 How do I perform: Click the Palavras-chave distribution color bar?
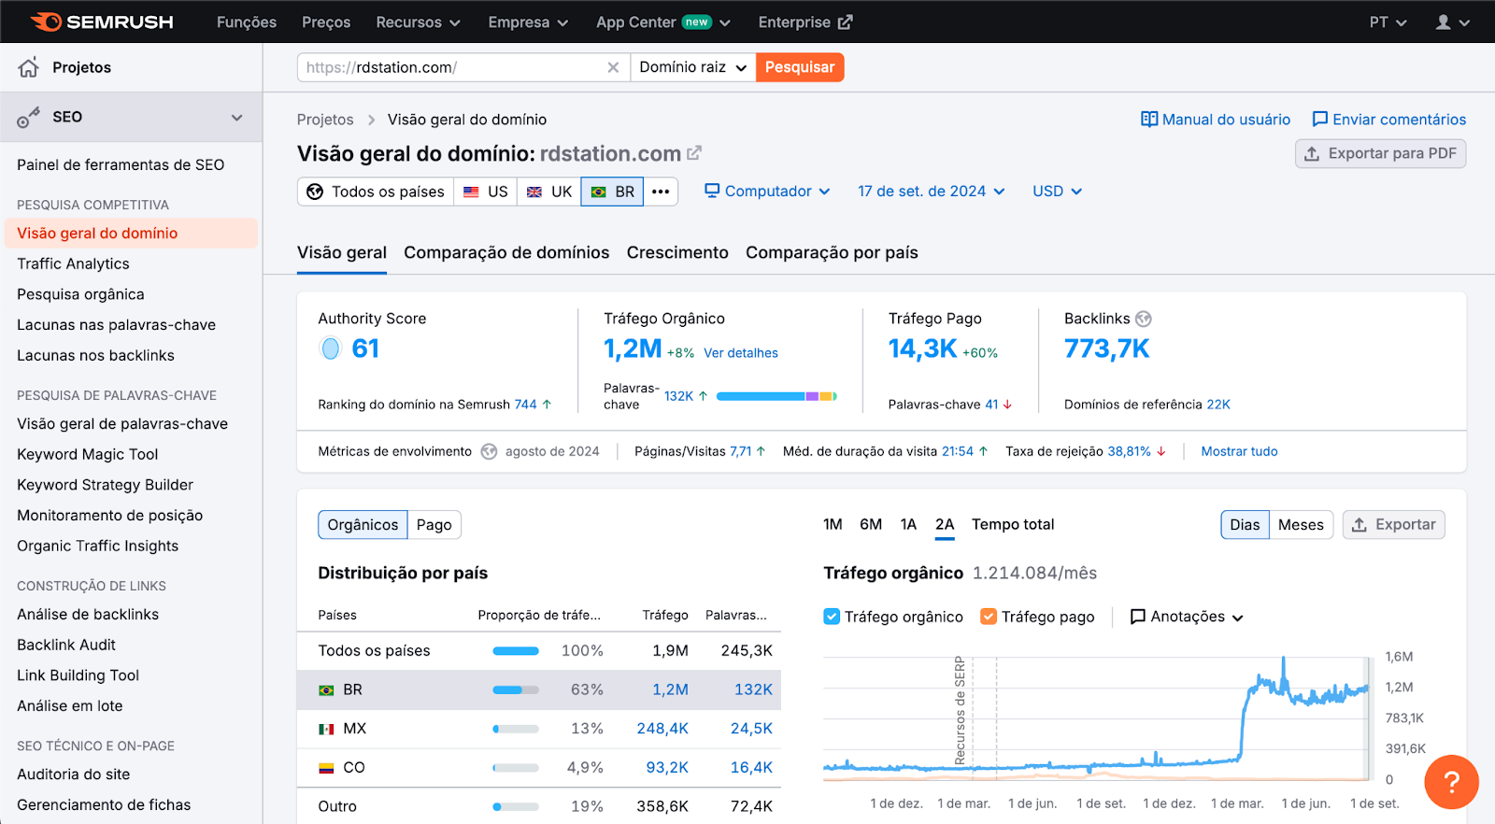pyautogui.click(x=776, y=397)
